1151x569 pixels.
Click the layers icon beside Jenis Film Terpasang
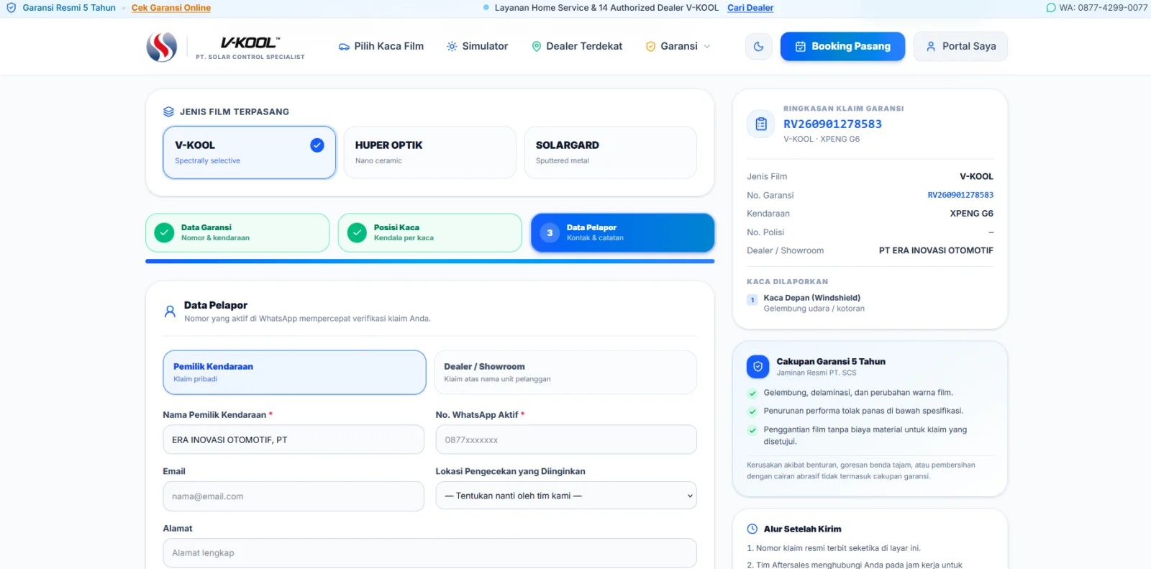(x=168, y=111)
